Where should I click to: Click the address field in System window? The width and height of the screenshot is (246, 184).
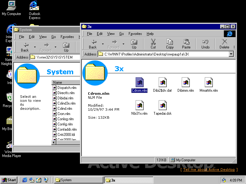55,57
